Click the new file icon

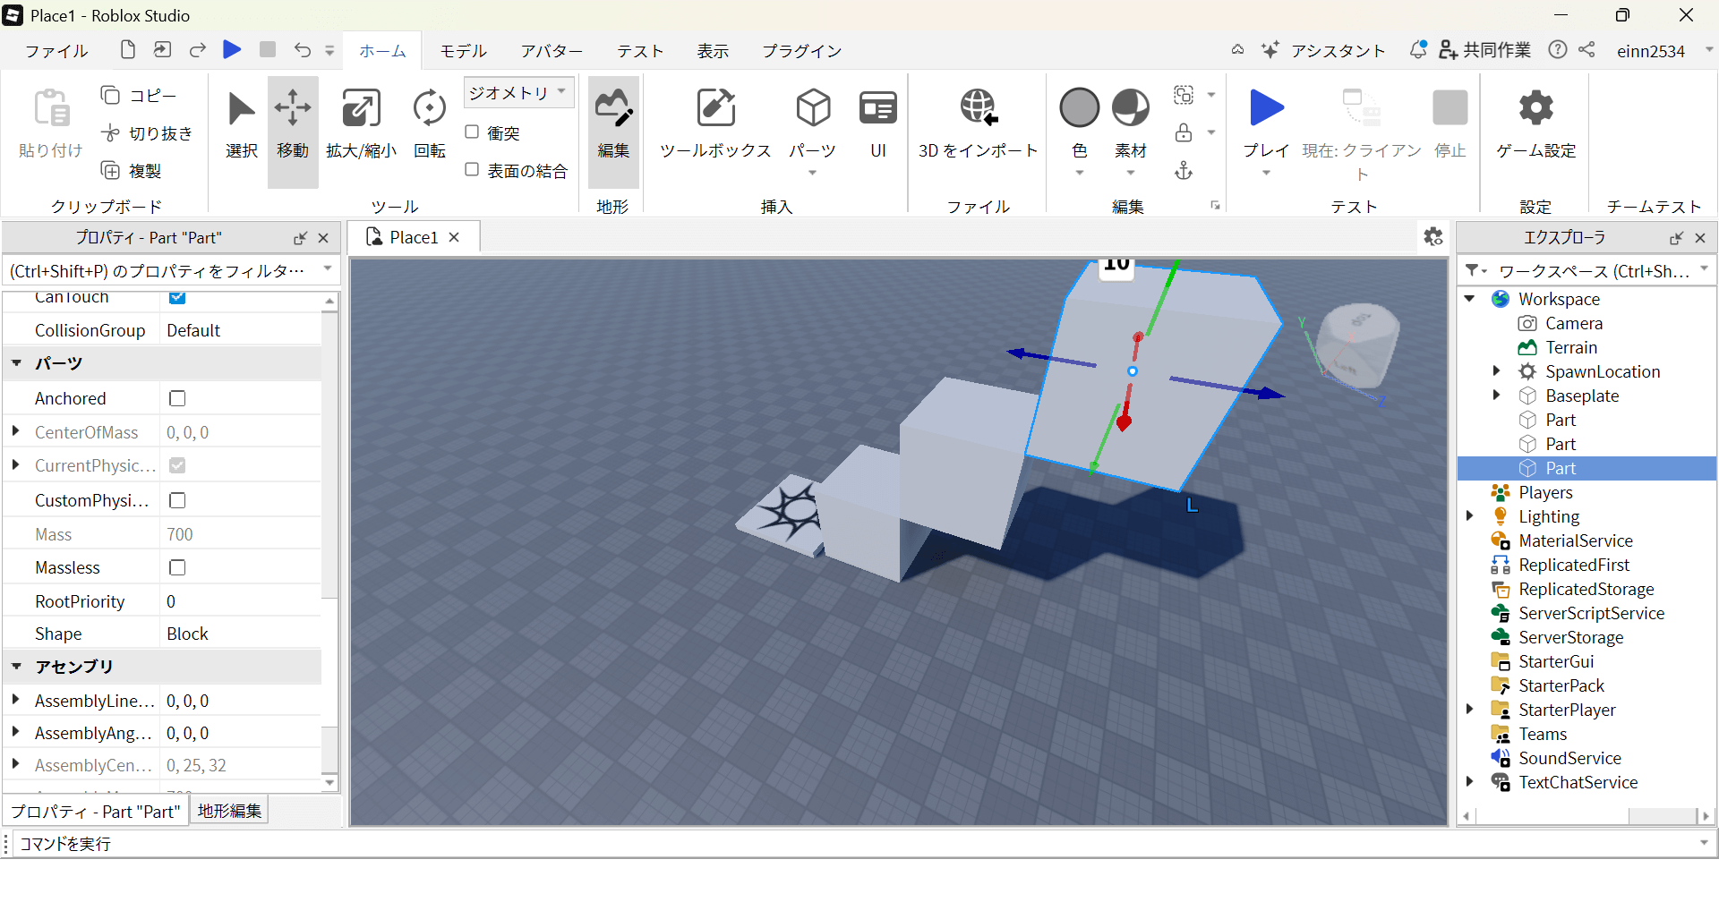pyautogui.click(x=128, y=50)
